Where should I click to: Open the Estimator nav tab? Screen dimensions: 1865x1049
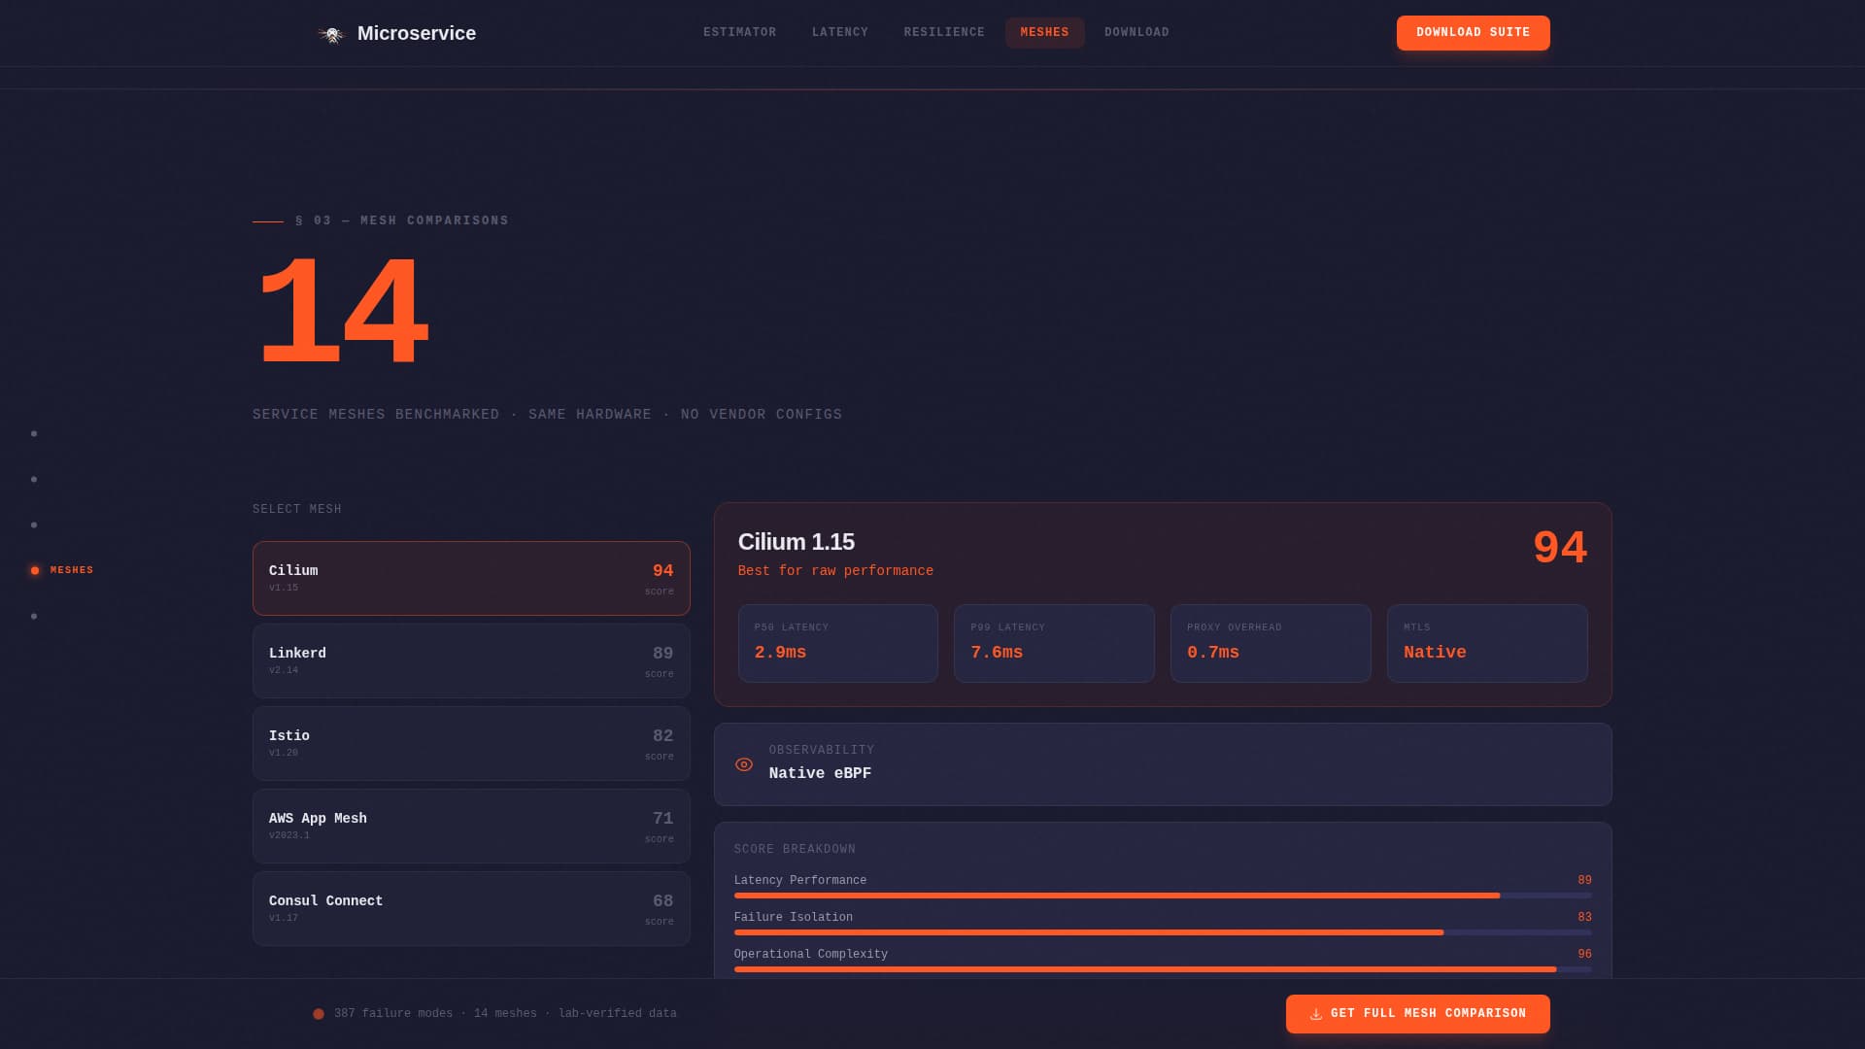coord(740,32)
